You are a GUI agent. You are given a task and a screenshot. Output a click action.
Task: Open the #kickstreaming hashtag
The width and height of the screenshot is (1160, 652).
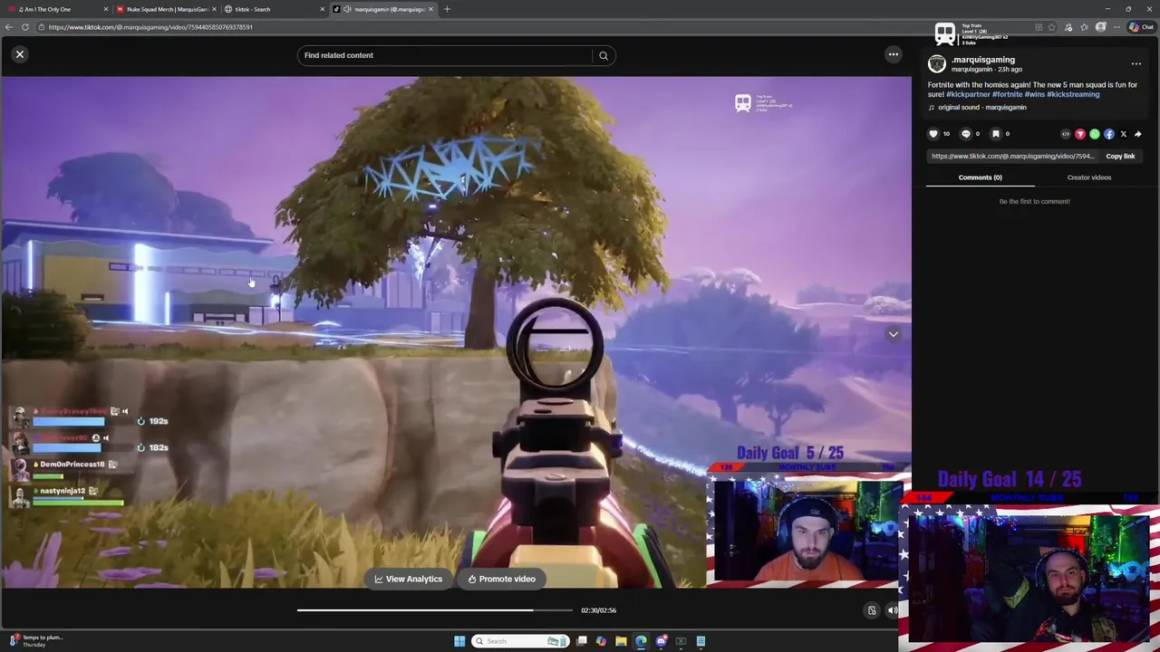pyautogui.click(x=1073, y=94)
